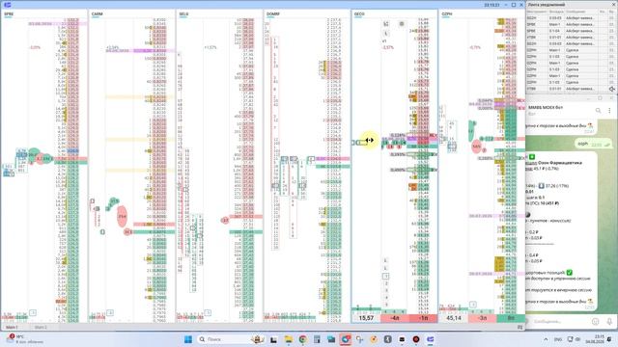Viewport: 618px width, 347px height.
Task: Open the Windows Start menu
Action: (188, 339)
